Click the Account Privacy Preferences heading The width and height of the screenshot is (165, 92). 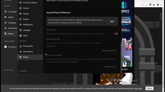point(59,13)
